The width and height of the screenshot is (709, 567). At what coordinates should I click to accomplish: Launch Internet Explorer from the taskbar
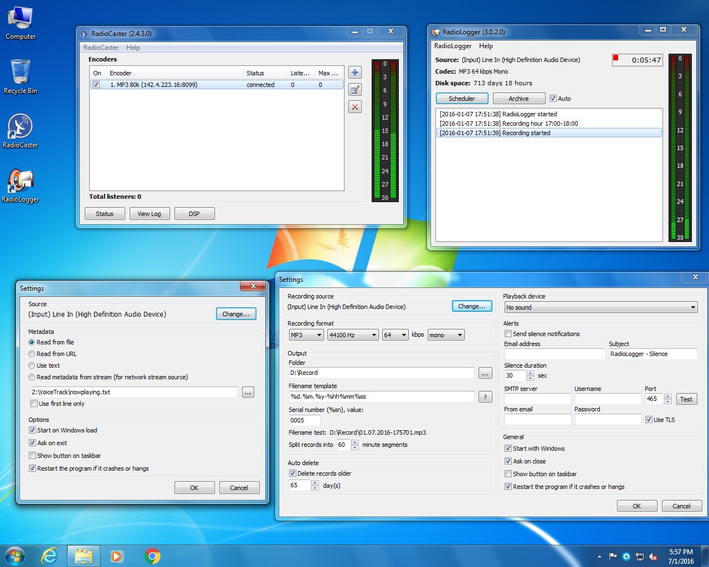point(49,556)
